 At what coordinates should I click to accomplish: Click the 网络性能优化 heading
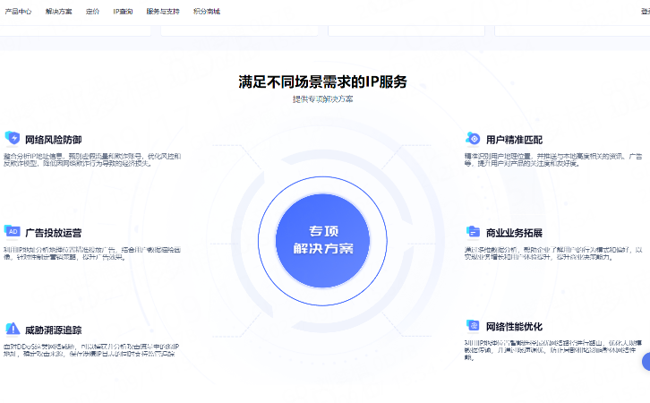[x=513, y=326]
